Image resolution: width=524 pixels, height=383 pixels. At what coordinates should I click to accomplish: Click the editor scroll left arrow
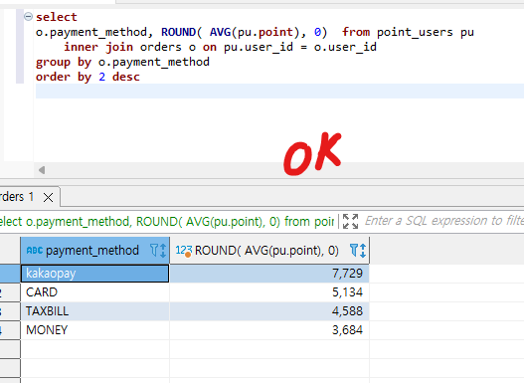coord(42,170)
